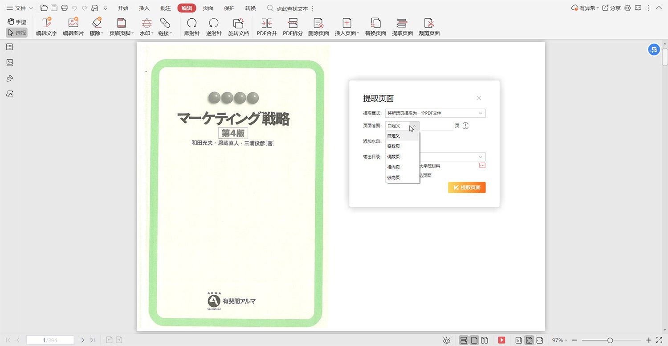Switch to the 转换 tab
The image size is (668, 346).
250,8
